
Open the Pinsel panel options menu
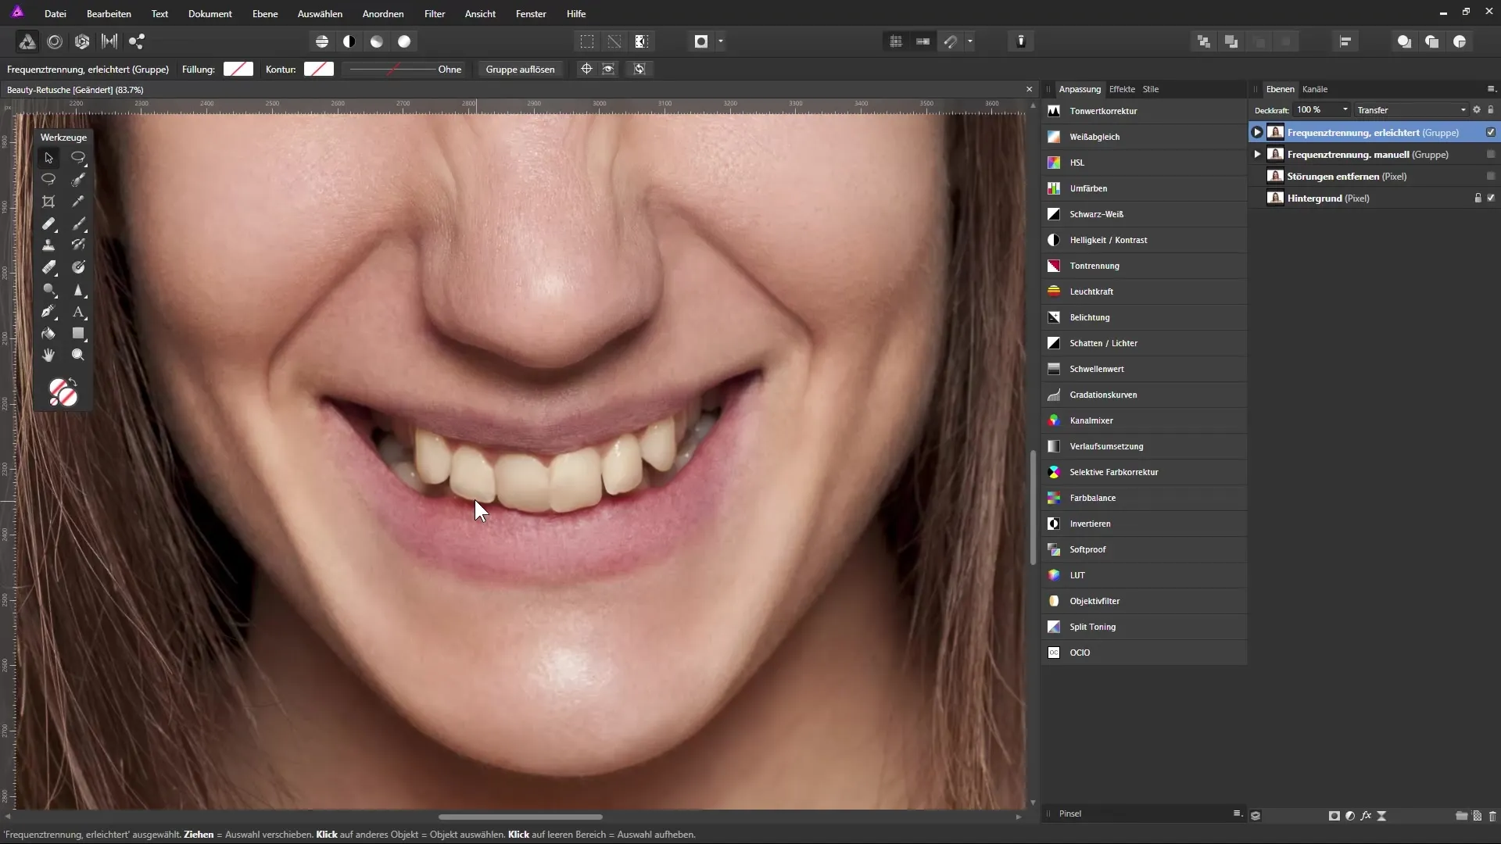pyautogui.click(x=1237, y=814)
